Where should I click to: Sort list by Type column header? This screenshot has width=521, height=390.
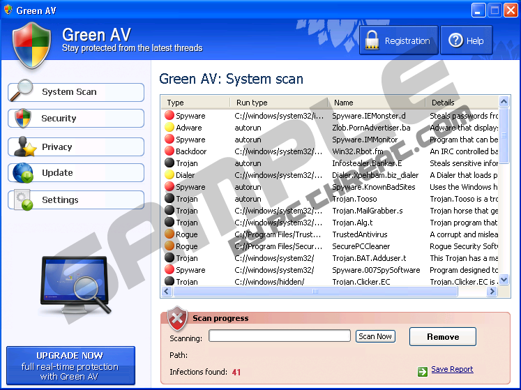tap(195, 103)
